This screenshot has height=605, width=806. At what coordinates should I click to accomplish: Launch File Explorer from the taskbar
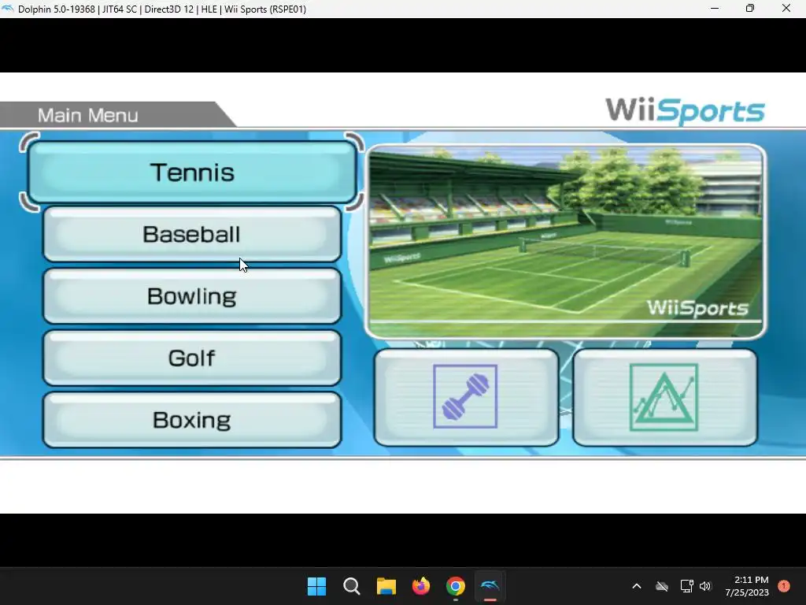(x=386, y=586)
